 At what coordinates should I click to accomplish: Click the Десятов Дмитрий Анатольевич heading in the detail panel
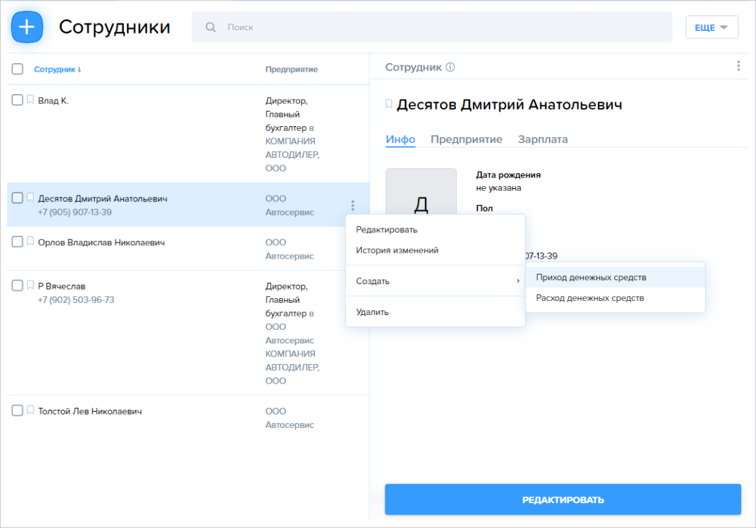[509, 105]
